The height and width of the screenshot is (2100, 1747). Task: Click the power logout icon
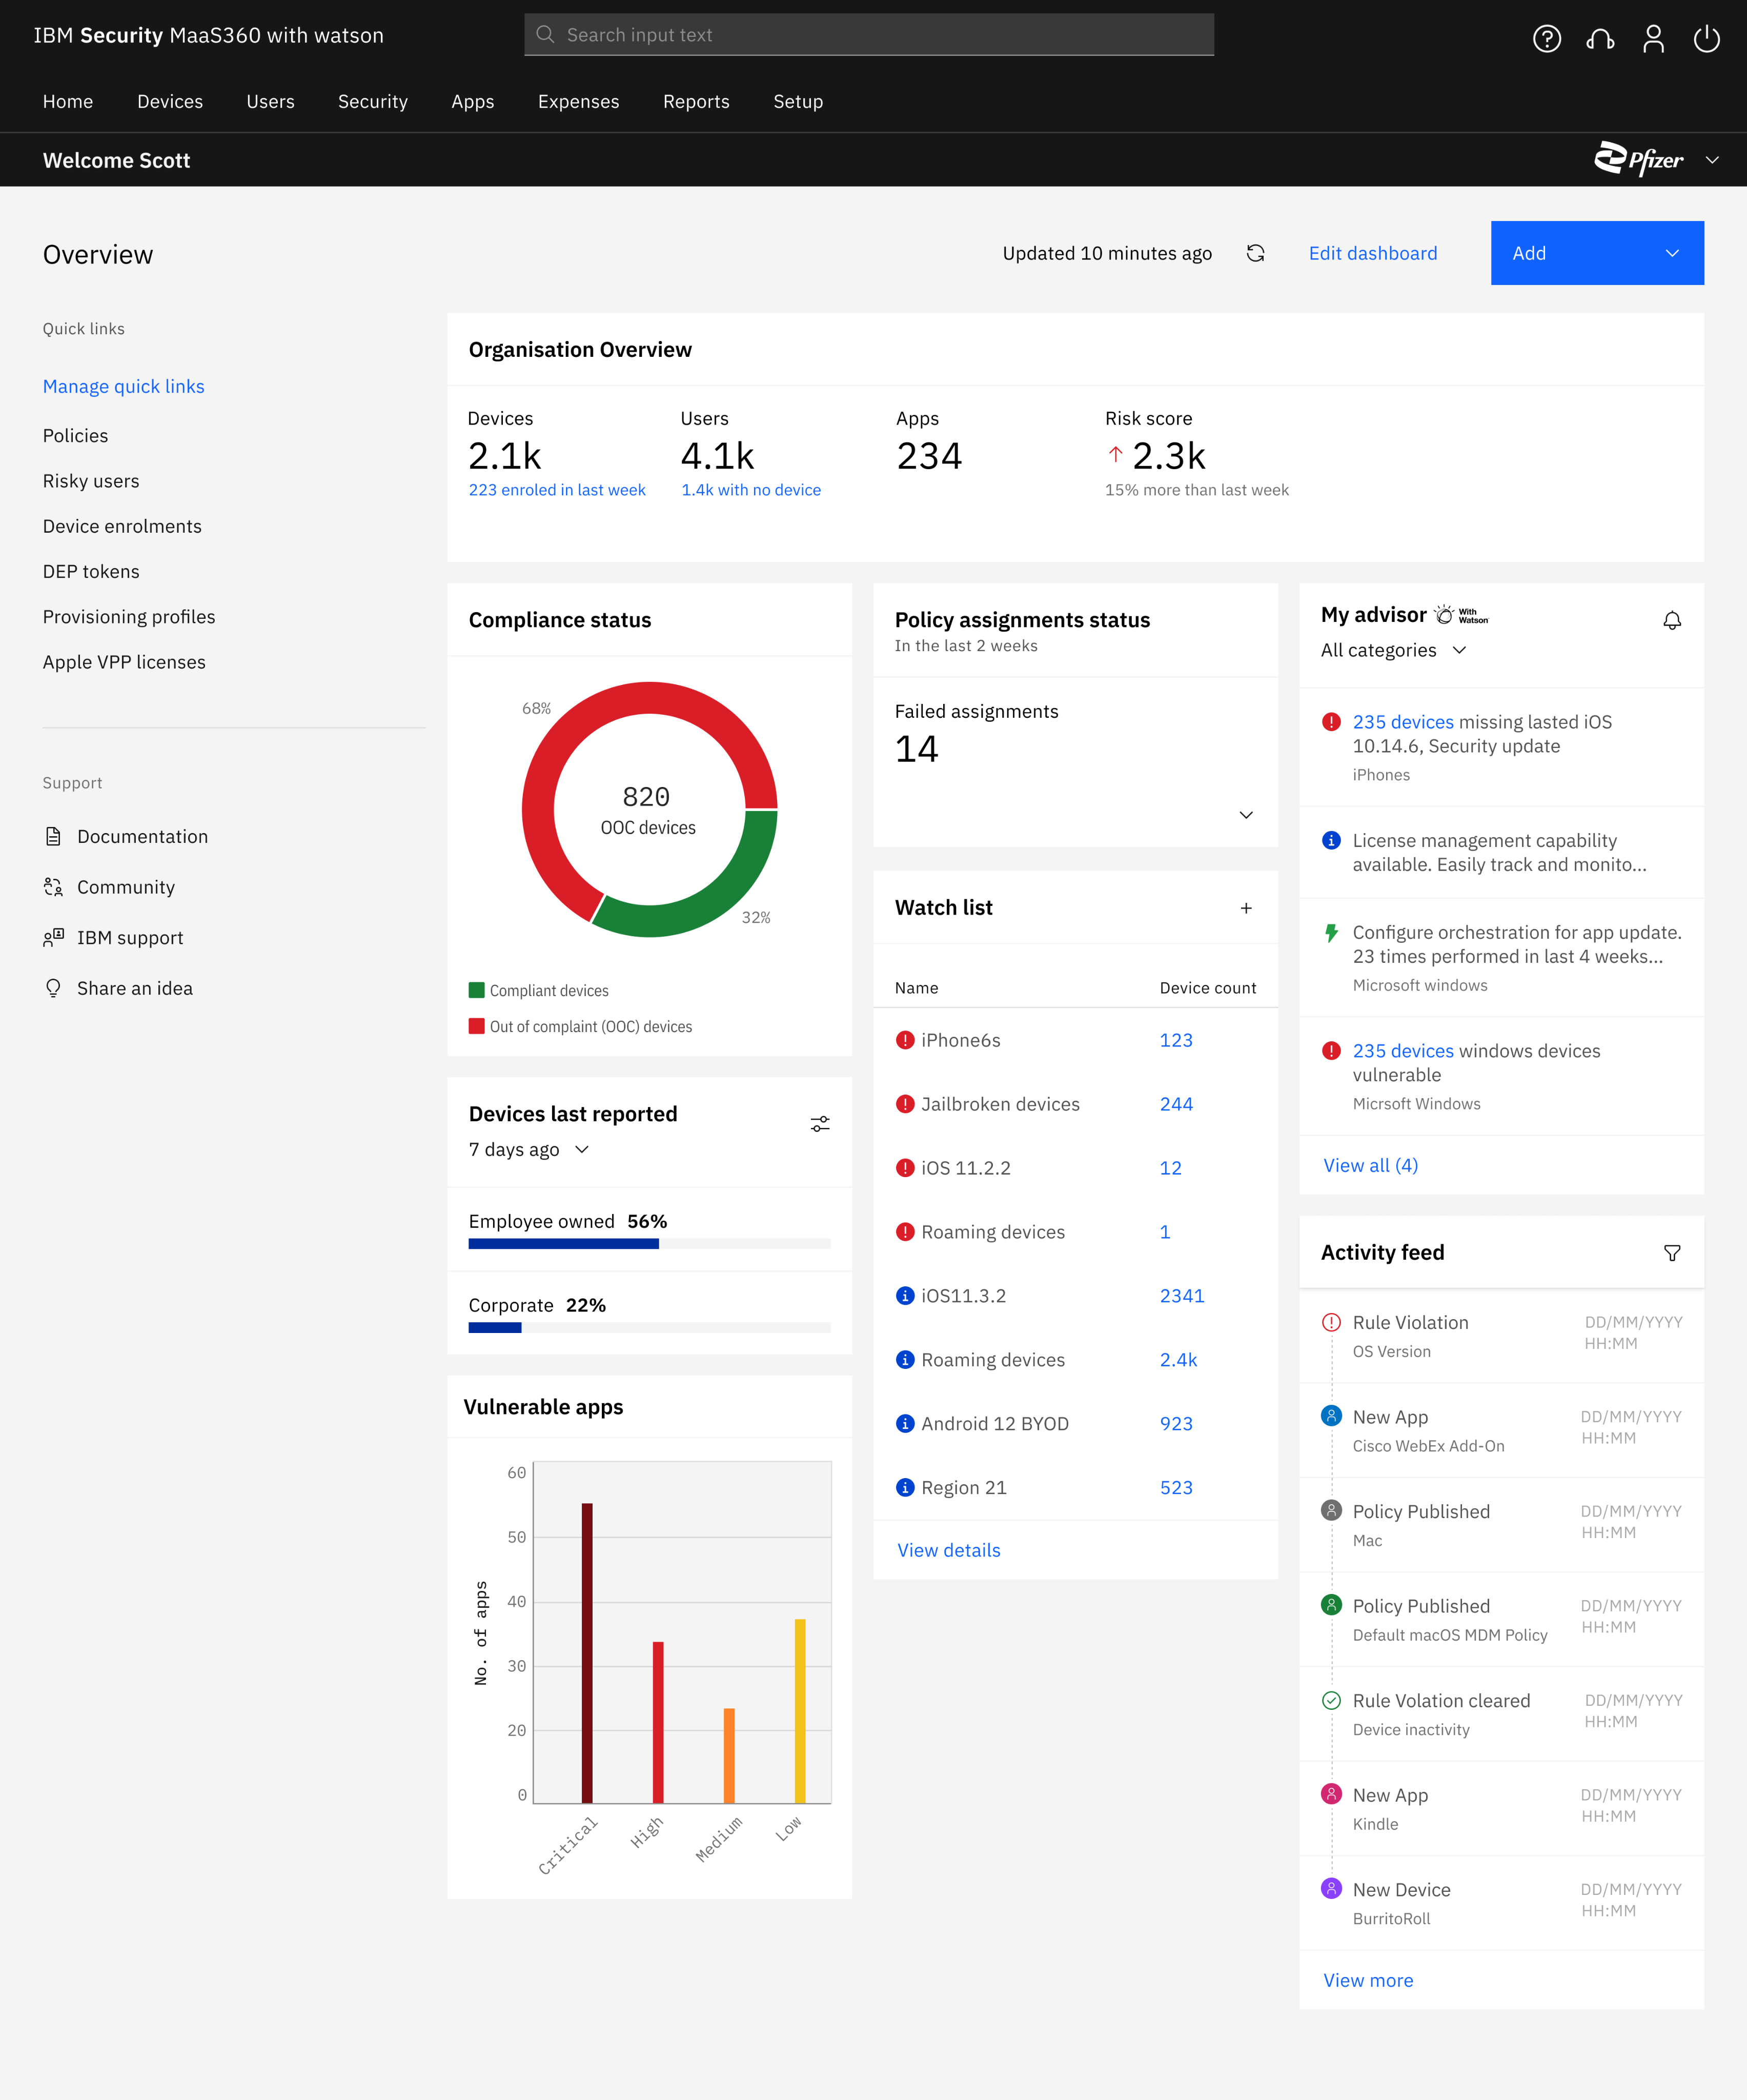point(1706,39)
